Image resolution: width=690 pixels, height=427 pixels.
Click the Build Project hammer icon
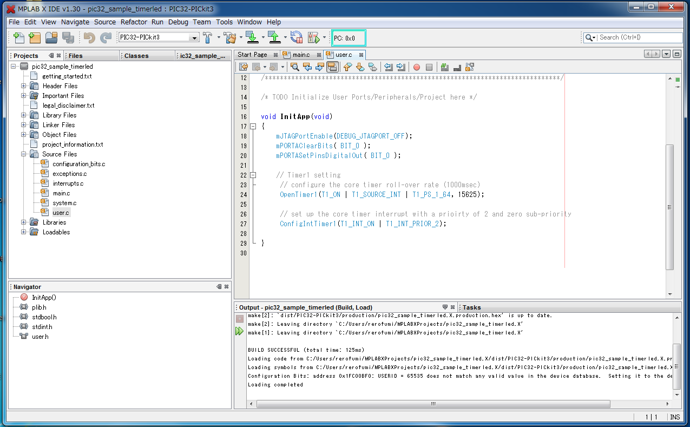[x=208, y=37]
